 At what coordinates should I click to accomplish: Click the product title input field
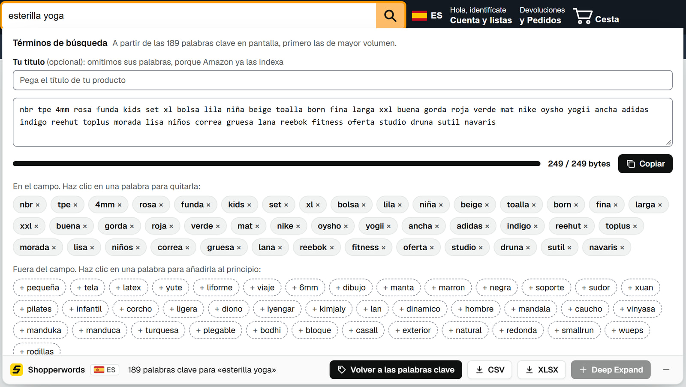point(343,80)
